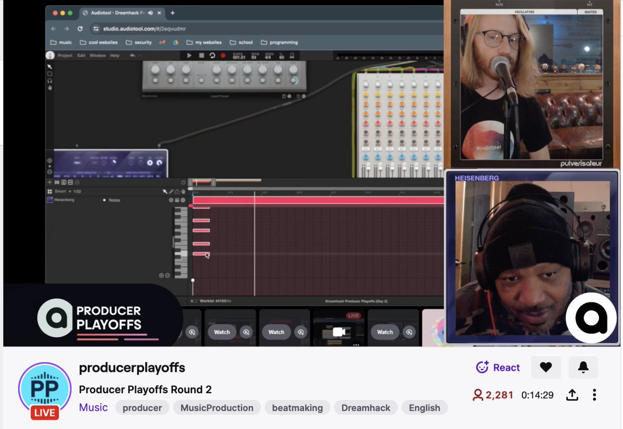Click the MusicProduction tag
This screenshot has width=623, height=429.
[217, 408]
